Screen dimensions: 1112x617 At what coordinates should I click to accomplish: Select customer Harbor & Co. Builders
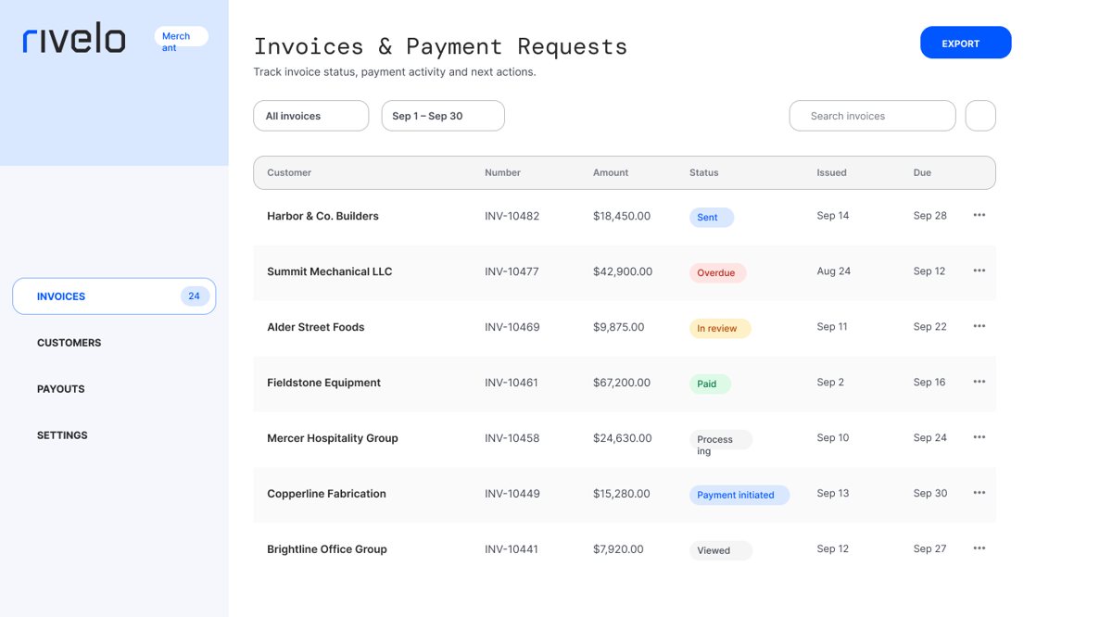(x=322, y=216)
